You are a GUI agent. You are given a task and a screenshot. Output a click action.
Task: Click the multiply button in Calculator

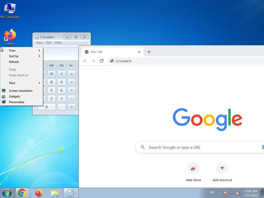(72, 90)
